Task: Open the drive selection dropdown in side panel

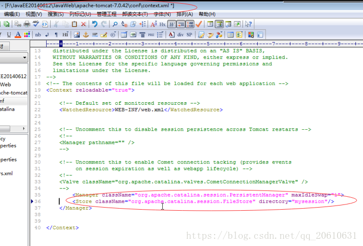Action: [x=24, y=58]
